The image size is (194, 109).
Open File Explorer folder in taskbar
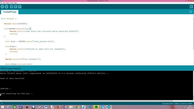coord(71,107)
